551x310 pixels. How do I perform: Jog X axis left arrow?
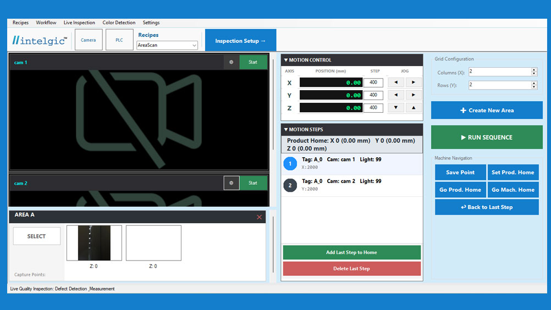[396, 82]
